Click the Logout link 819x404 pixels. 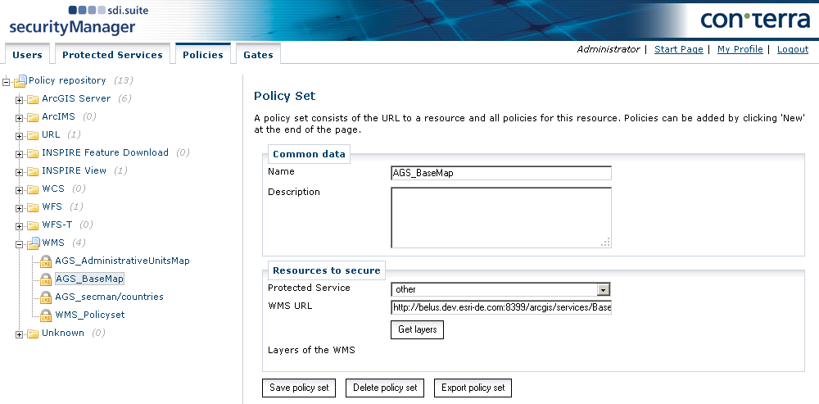[792, 49]
